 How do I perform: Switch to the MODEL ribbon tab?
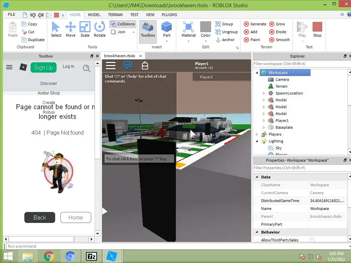coord(94,15)
